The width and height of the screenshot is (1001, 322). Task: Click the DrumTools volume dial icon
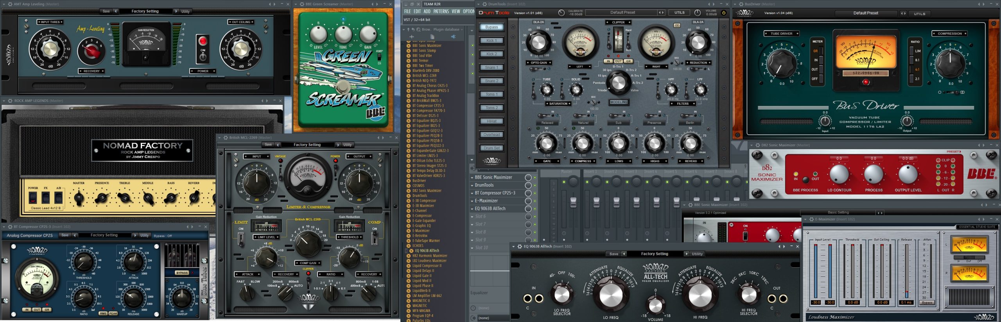697,13
